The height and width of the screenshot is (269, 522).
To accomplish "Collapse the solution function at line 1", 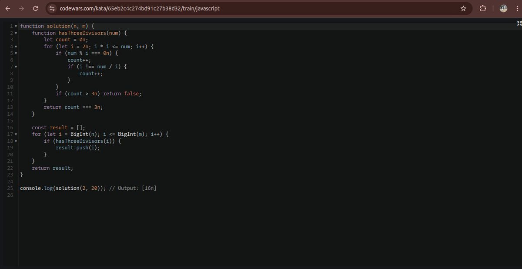I will [16, 26].
